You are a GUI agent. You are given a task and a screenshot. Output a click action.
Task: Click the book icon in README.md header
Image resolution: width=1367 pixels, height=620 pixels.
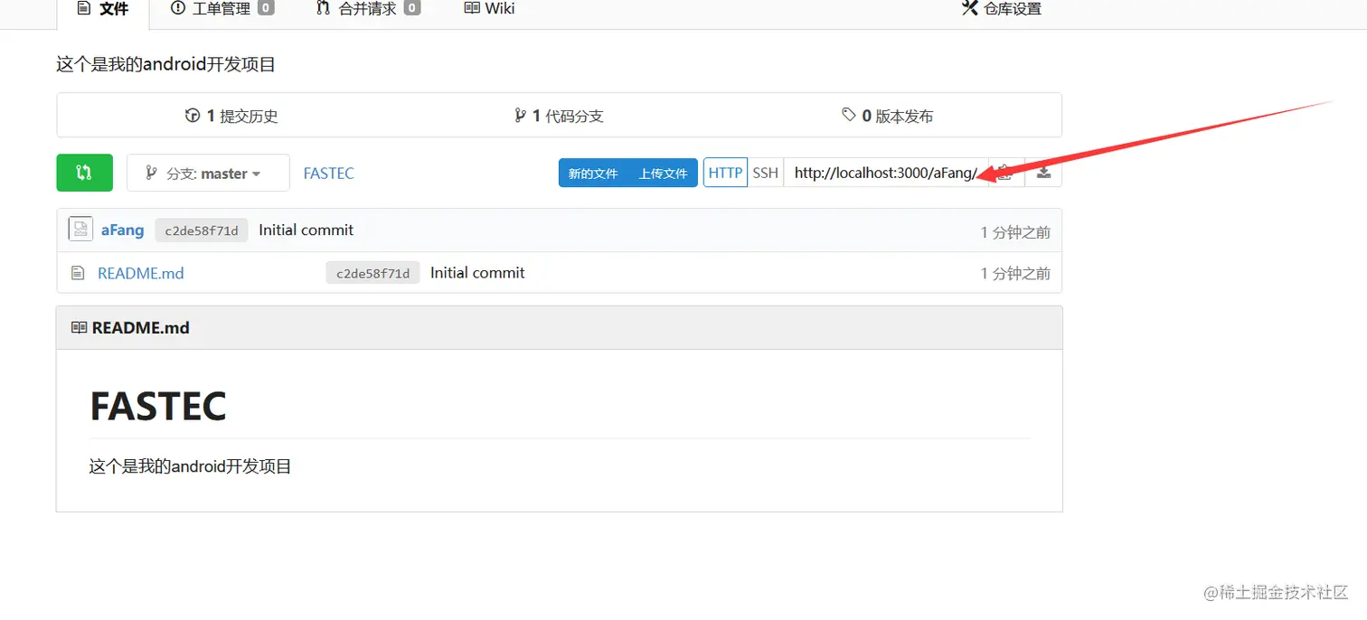tap(79, 328)
